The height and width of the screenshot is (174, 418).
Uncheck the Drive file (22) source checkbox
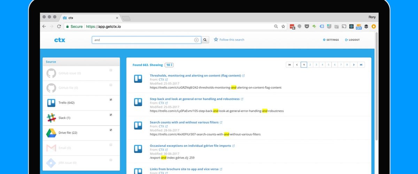[111, 130]
